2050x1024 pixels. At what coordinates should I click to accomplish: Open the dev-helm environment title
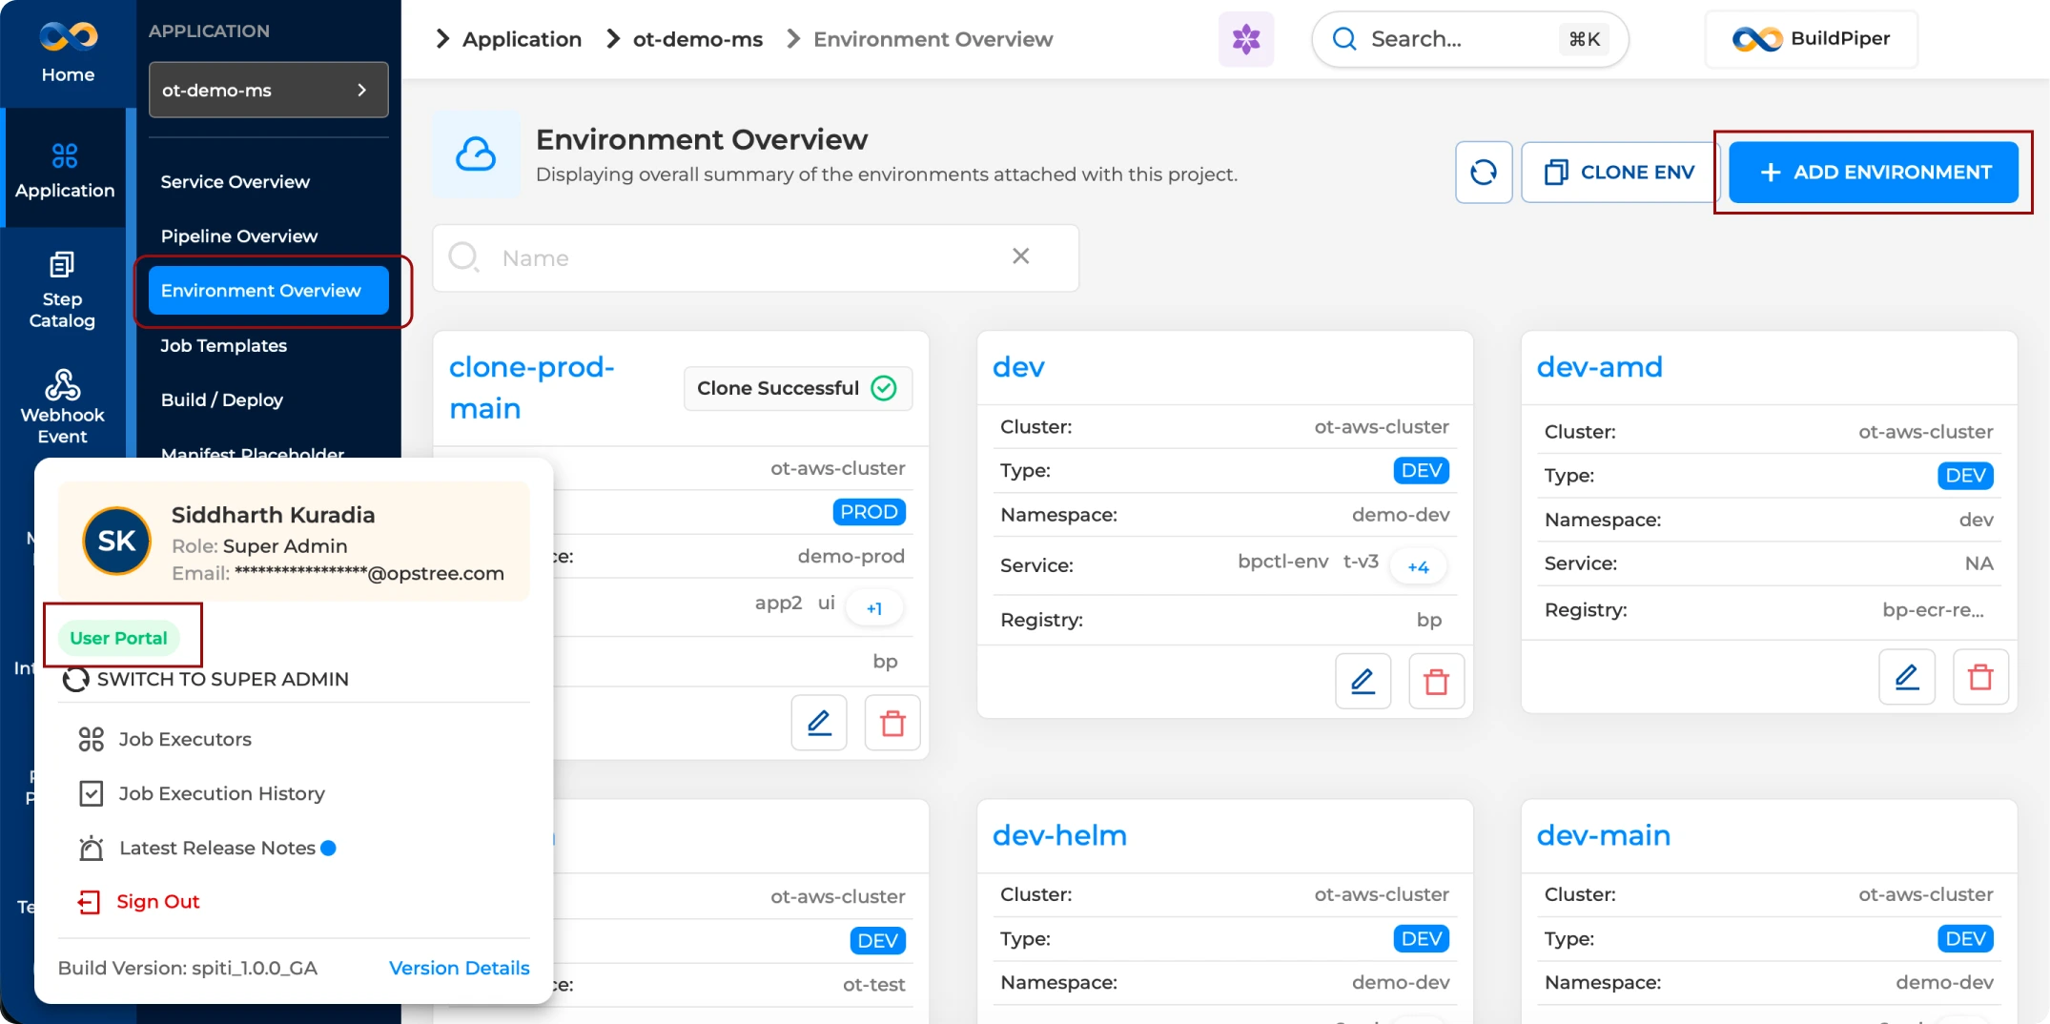1059,835
